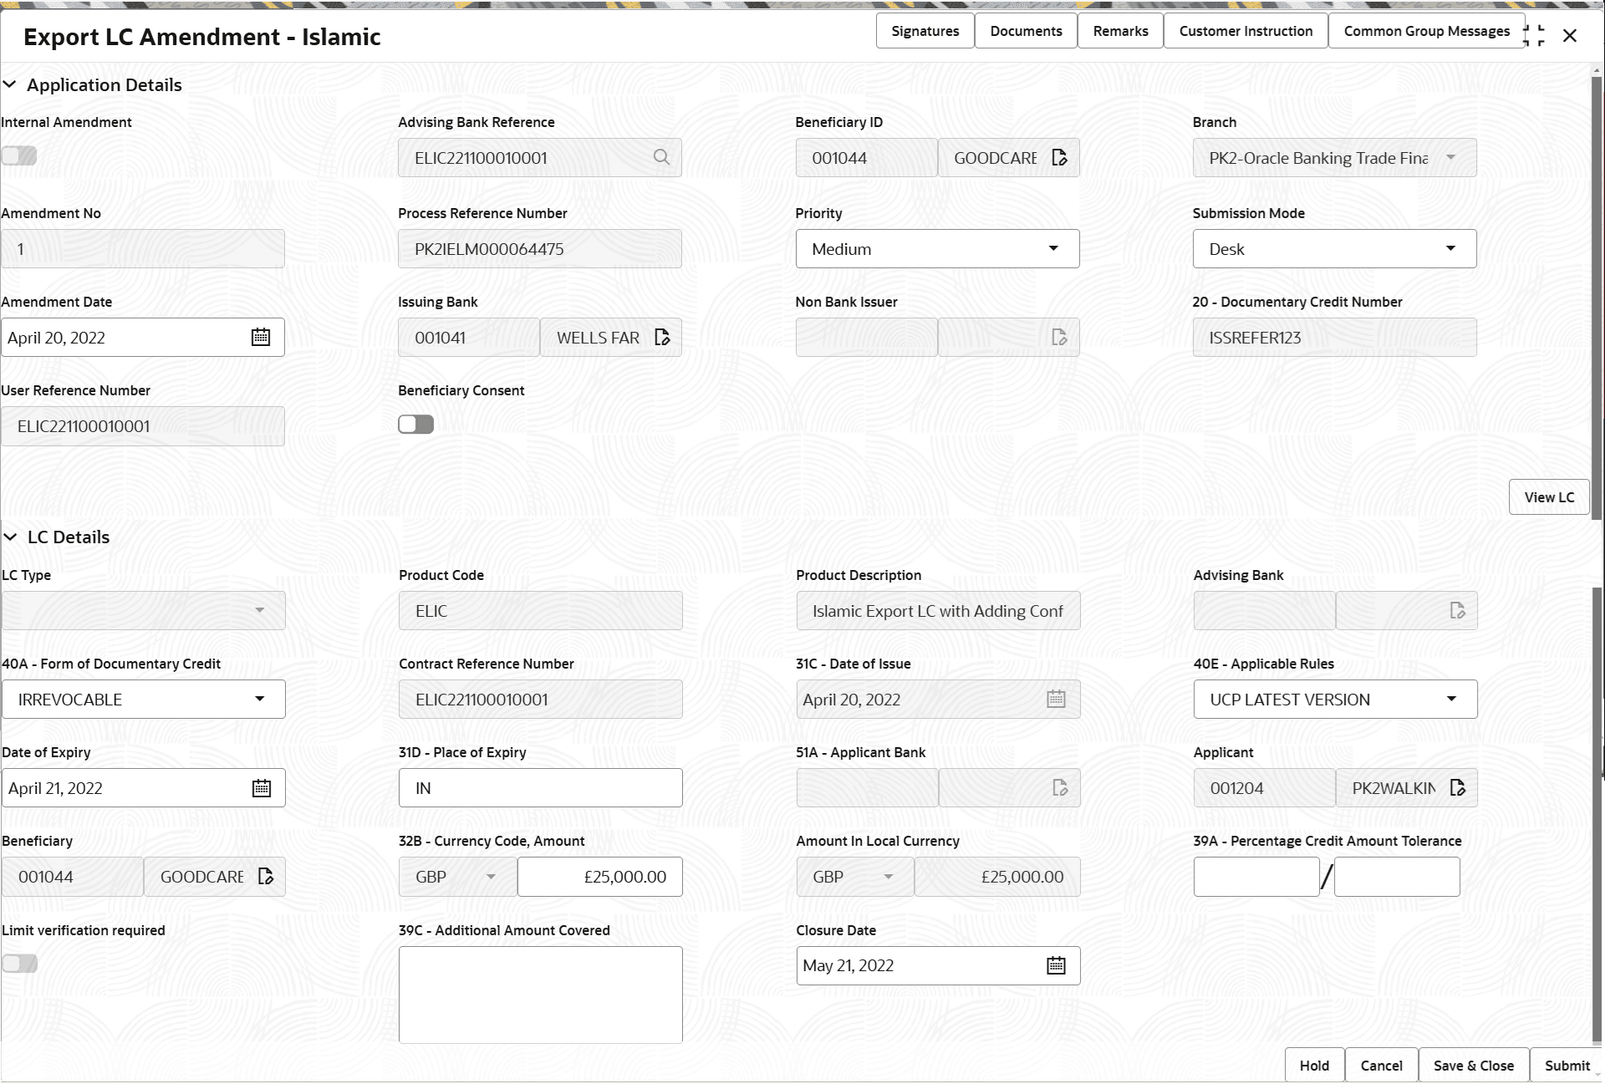Open the Remarks panel
The height and width of the screenshot is (1084, 1605).
pyautogui.click(x=1120, y=30)
